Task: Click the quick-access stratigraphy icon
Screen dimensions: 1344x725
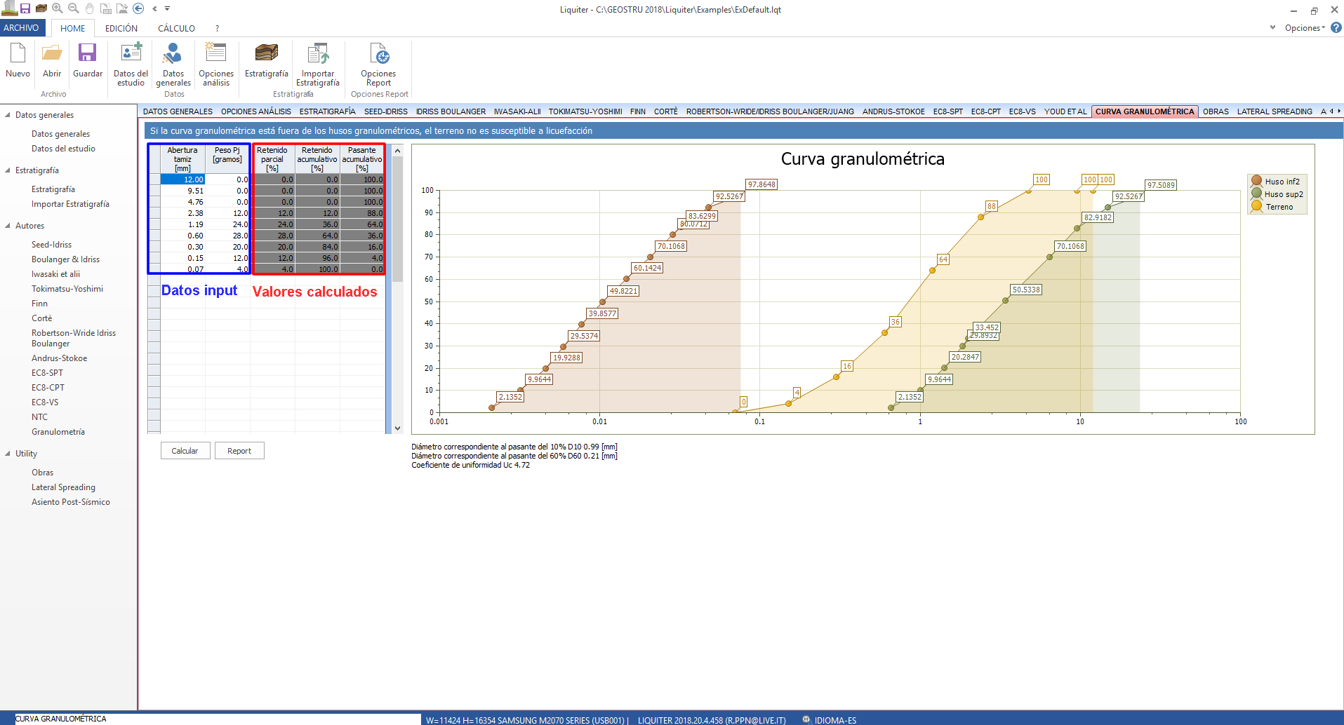Action: click(x=41, y=8)
